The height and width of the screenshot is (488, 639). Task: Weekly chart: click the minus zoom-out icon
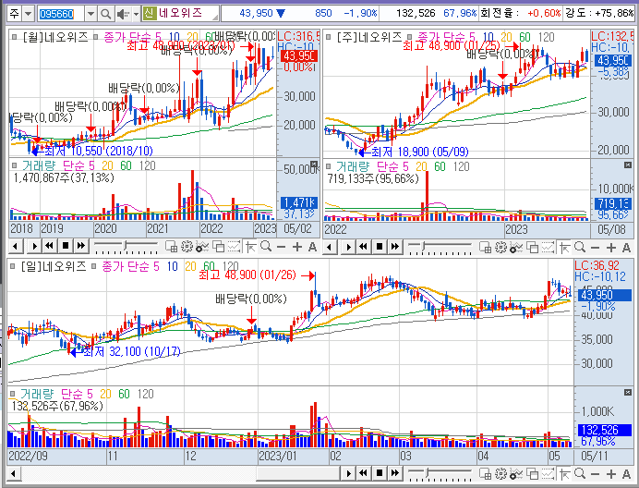(595, 248)
